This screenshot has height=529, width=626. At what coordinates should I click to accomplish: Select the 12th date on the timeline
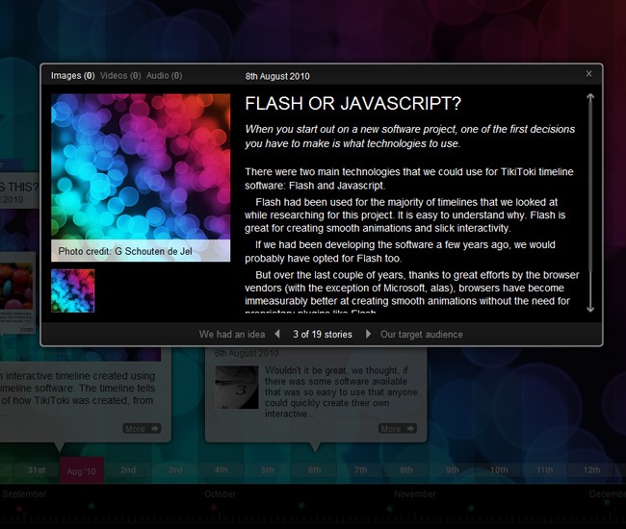pos(591,470)
